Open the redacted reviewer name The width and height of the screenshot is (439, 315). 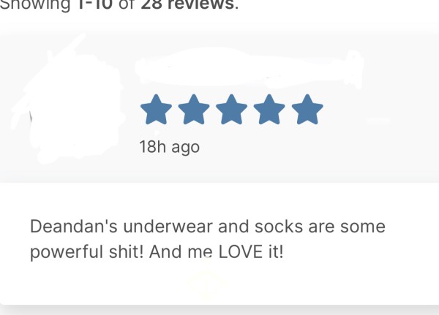tap(249, 67)
